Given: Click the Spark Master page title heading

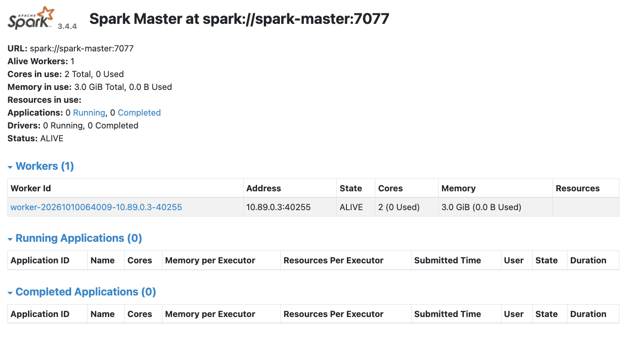Looking at the screenshot, I should pos(239,19).
